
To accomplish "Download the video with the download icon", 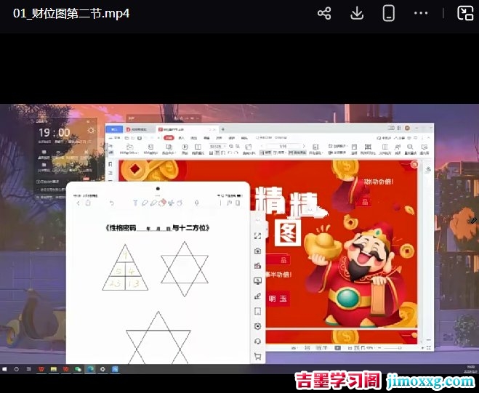I will click(357, 13).
